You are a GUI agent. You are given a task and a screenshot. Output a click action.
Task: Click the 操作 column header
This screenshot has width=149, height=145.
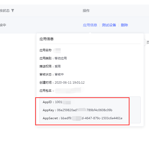pos(86,11)
